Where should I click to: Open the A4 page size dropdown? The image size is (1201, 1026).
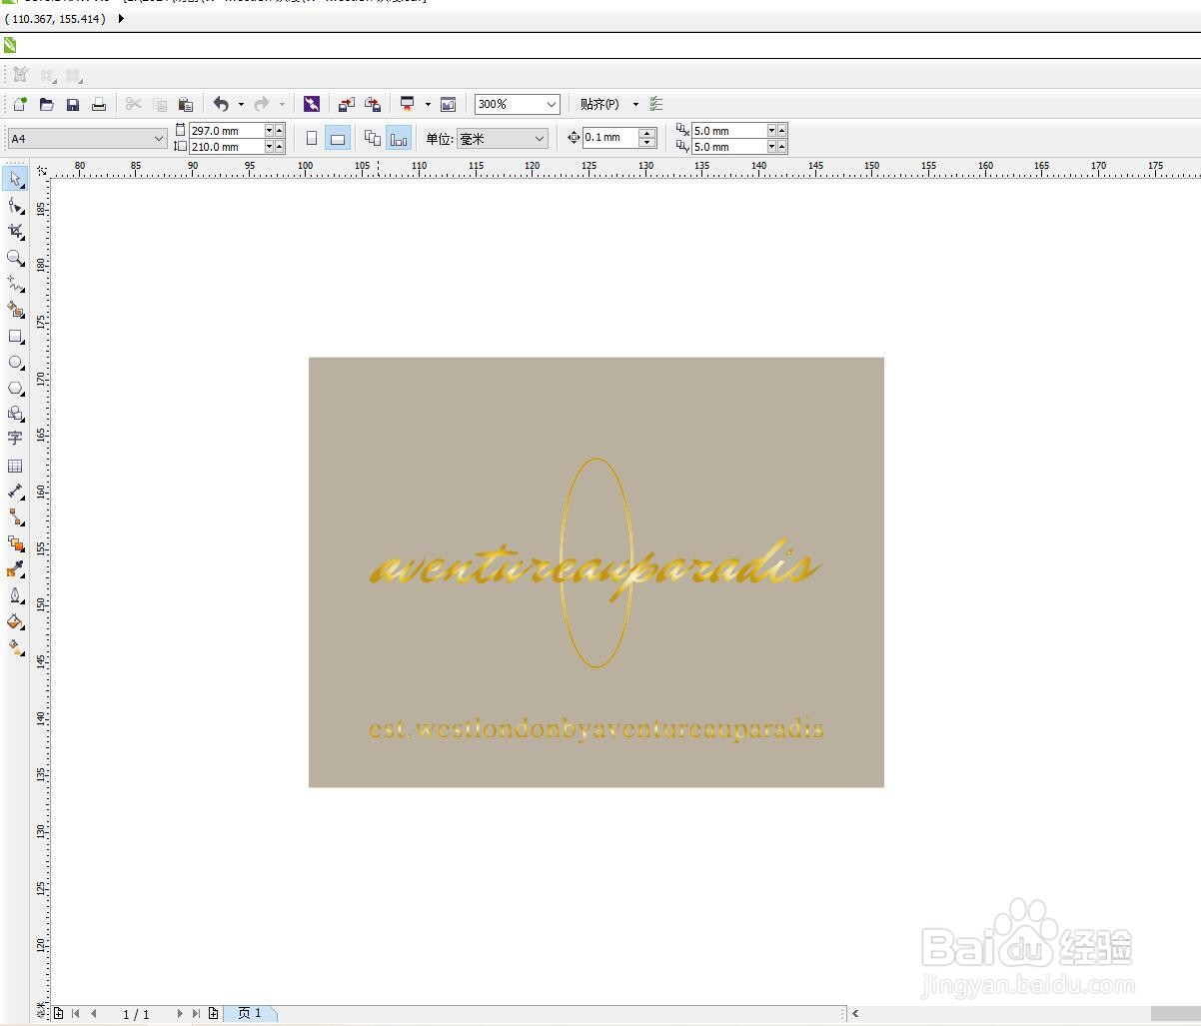tap(159, 139)
